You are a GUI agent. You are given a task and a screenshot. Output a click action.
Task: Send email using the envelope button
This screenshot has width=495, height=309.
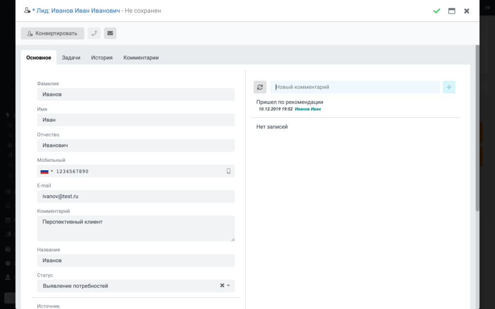tap(110, 33)
